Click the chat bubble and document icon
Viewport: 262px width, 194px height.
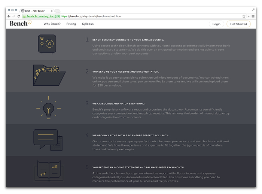tap(48, 139)
